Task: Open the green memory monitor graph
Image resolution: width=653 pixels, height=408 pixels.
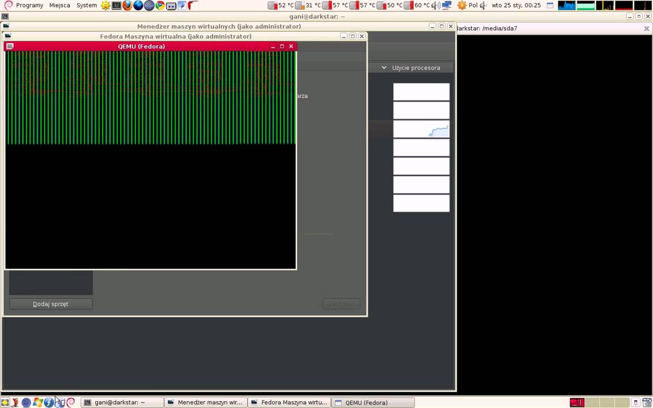Action: point(586,6)
